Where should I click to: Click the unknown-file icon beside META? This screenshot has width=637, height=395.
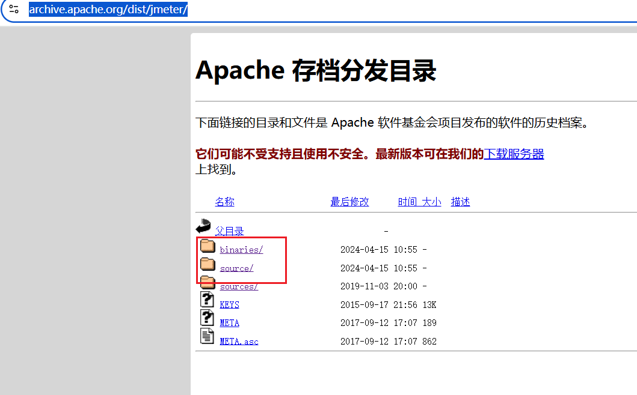[x=207, y=318]
